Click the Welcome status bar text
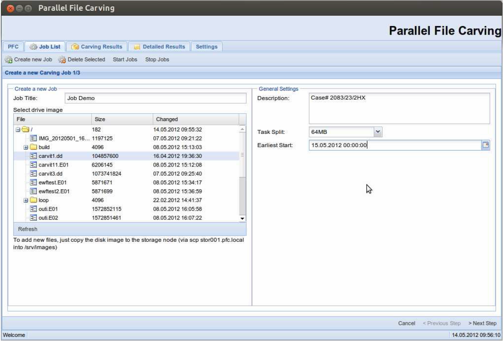503x341 pixels. point(15,334)
